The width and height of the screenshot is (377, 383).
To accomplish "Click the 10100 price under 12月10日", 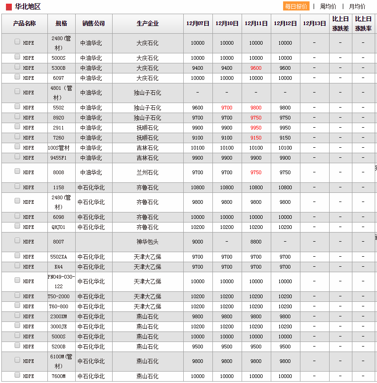I will pos(227,148).
